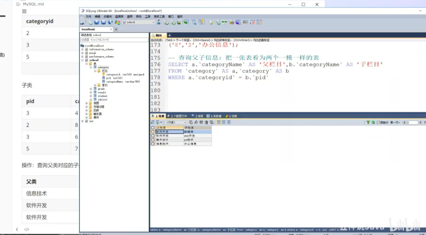426x235 pixels.
Task: Click the key icon of the categoryid column
Action: click(104, 74)
